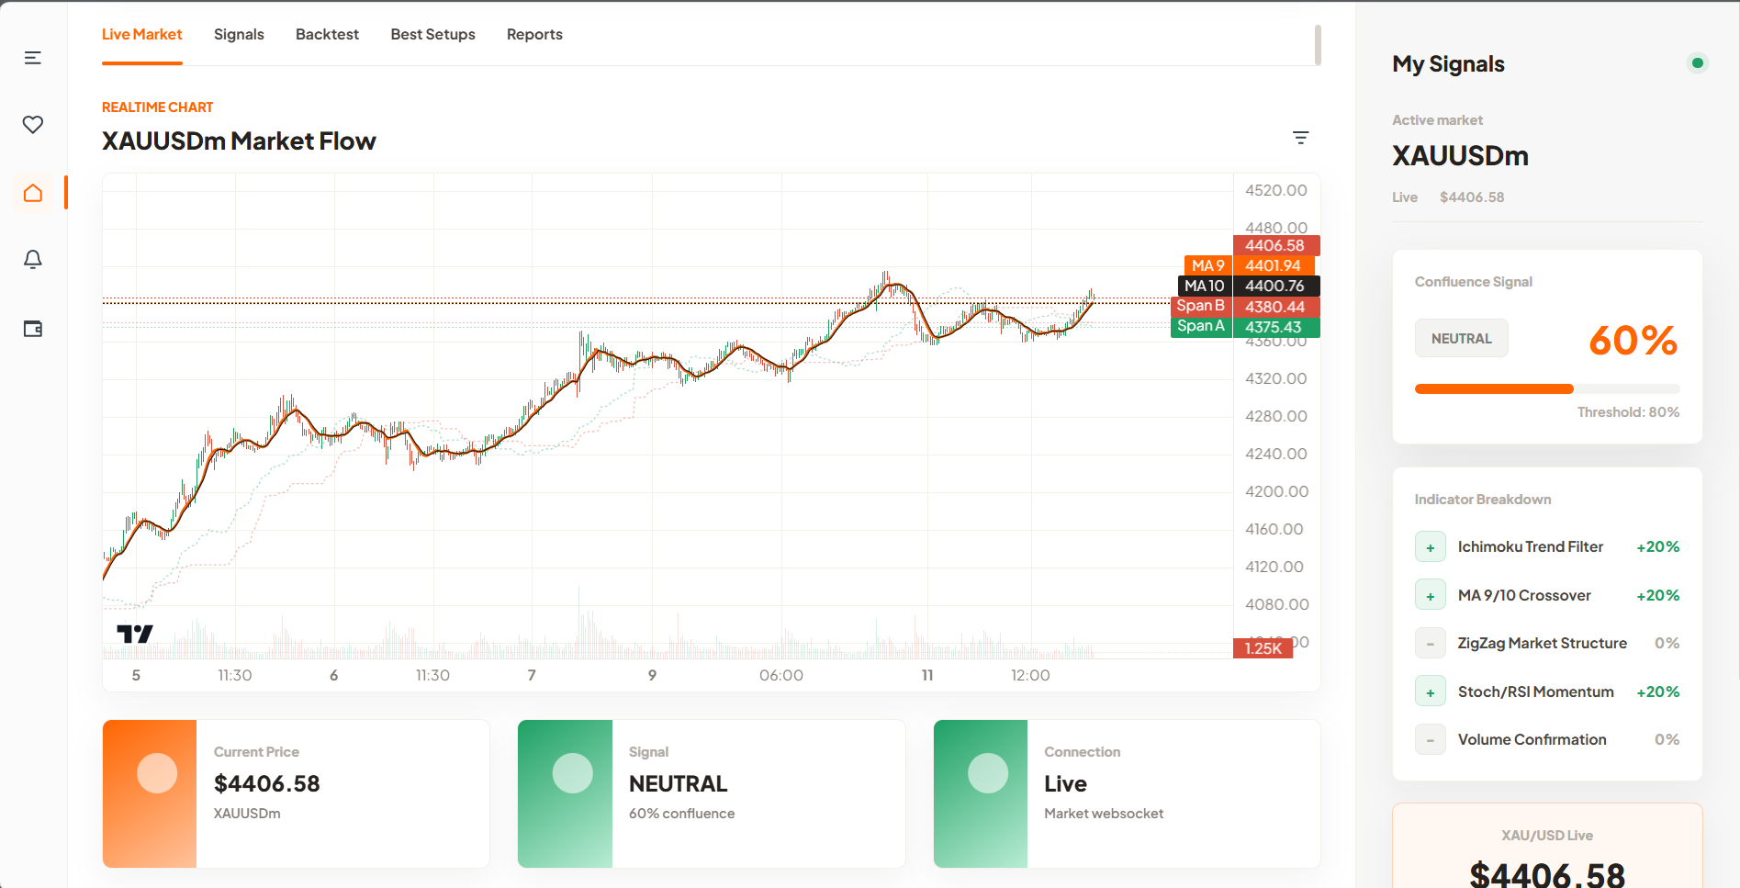Click the Span A chart label
Viewport: 1740px width, 888px height.
coord(1201,326)
